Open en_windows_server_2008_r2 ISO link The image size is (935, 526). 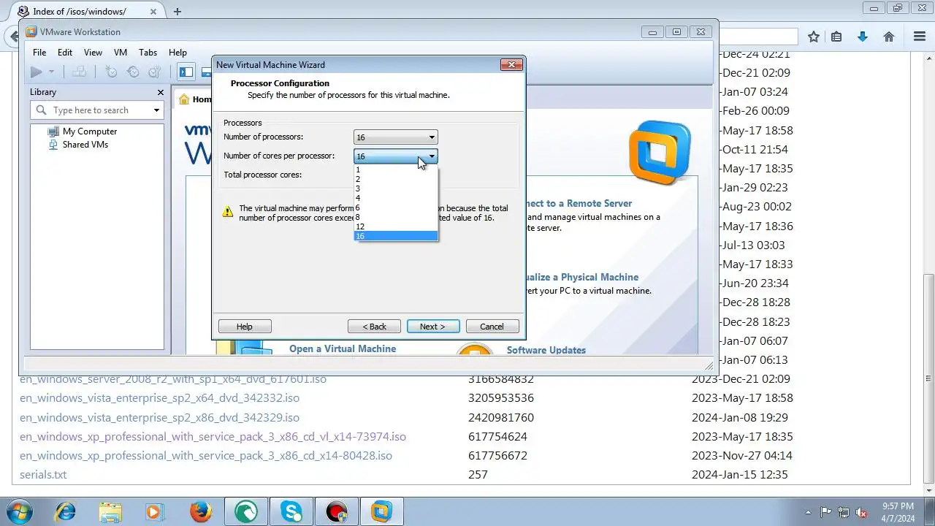[173, 379]
